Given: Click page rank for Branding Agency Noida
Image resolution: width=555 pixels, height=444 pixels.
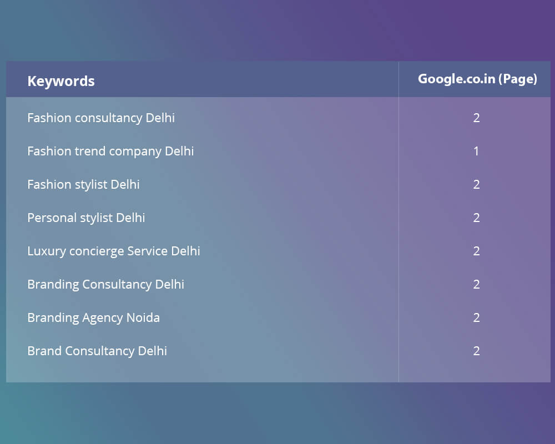Looking at the screenshot, I should tap(476, 317).
